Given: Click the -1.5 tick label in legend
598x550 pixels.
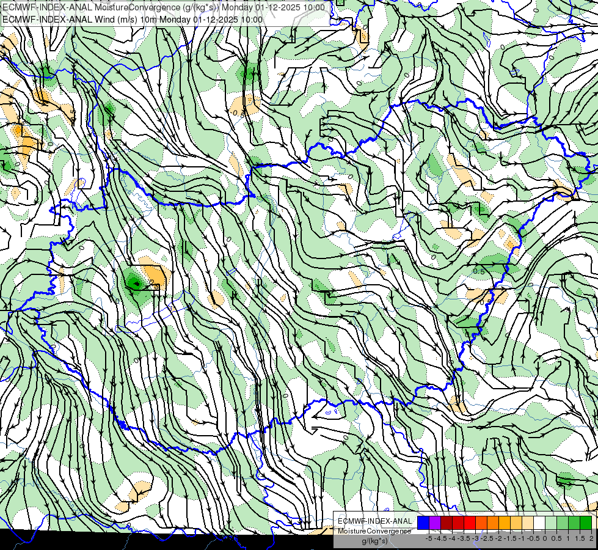Looking at the screenshot, I should pyautogui.click(x=510, y=538).
